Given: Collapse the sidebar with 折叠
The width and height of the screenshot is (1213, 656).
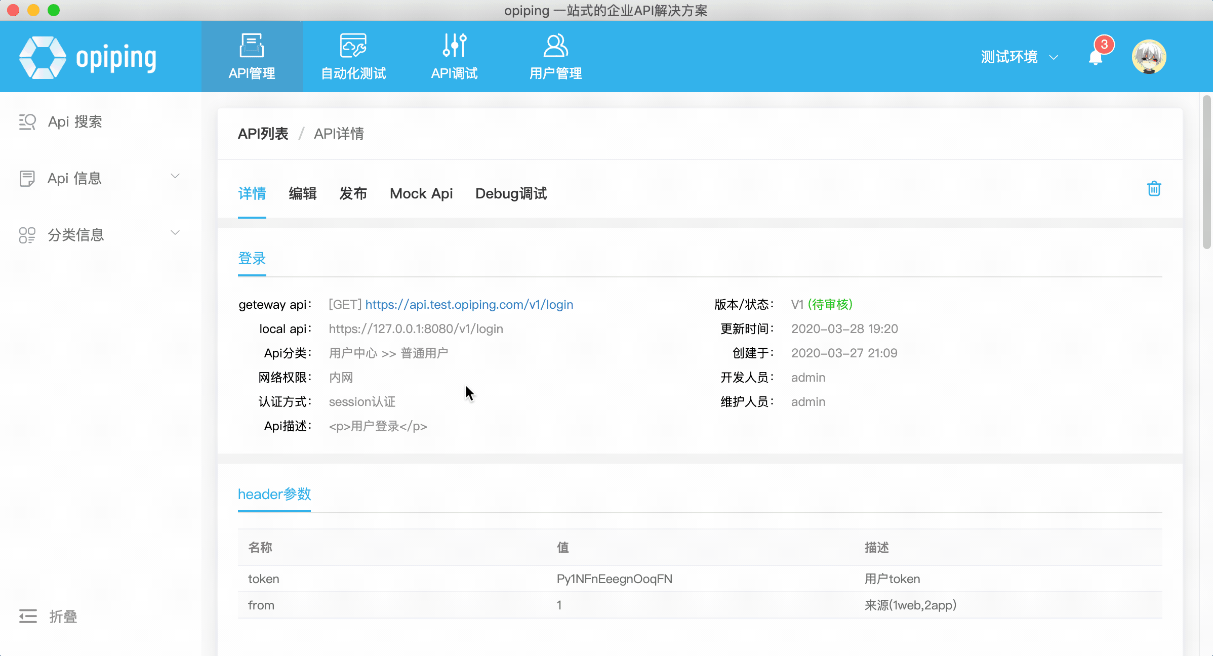Looking at the screenshot, I should [x=49, y=617].
